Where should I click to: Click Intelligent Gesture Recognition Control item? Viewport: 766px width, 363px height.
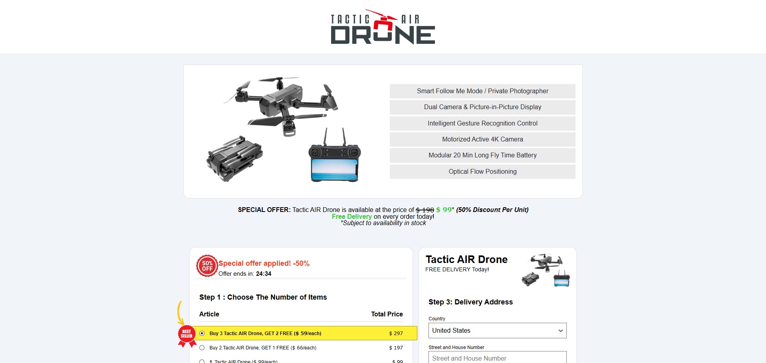(x=482, y=123)
